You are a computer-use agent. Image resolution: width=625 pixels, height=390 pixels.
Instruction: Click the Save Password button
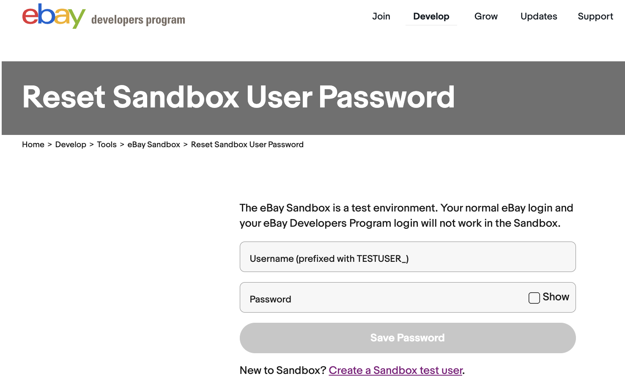pos(408,338)
